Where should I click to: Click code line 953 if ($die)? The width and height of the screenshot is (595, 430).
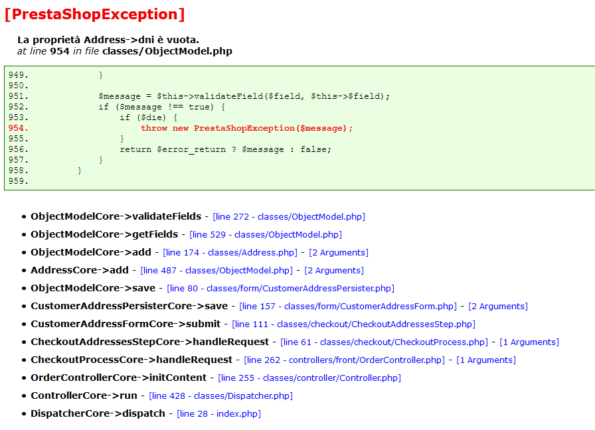pos(148,117)
